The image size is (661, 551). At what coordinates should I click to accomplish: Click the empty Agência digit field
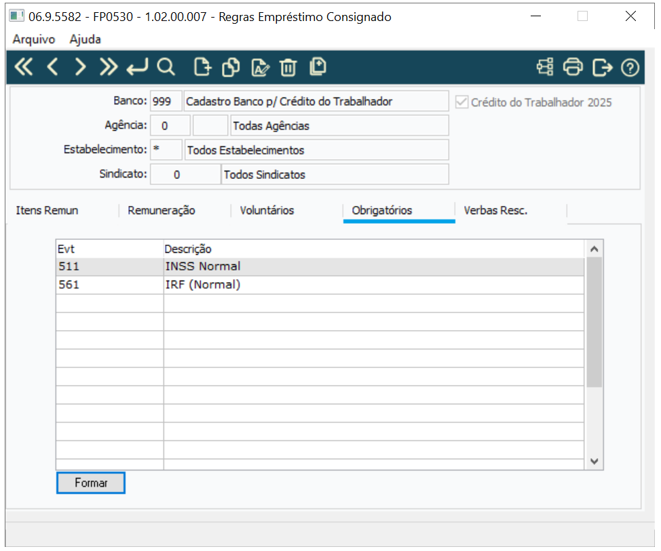[210, 125]
